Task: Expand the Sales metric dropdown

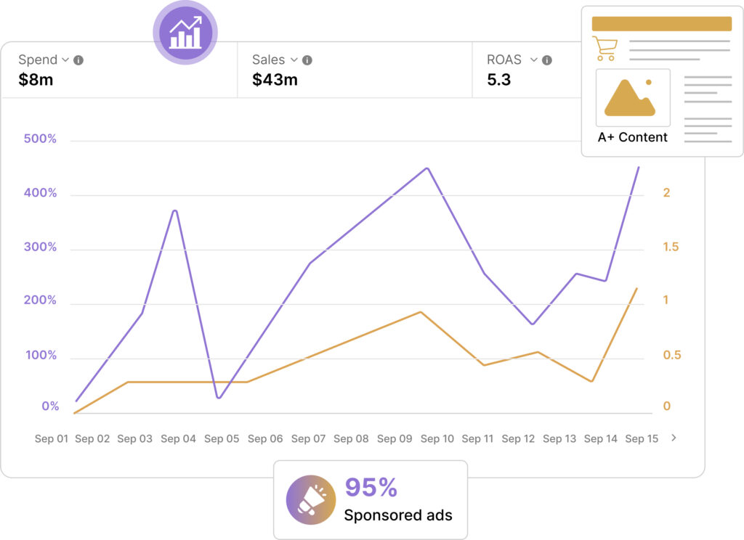Action: (x=294, y=60)
